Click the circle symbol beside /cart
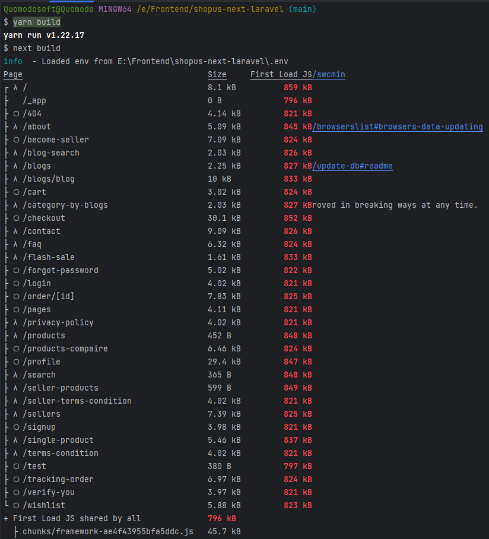The height and width of the screenshot is (539, 489). [16, 192]
